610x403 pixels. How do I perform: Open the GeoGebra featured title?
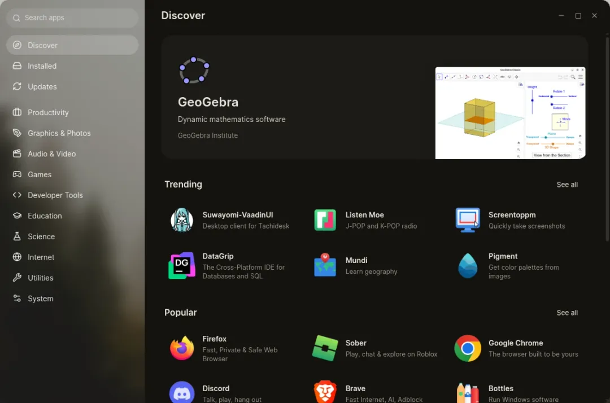[208, 102]
